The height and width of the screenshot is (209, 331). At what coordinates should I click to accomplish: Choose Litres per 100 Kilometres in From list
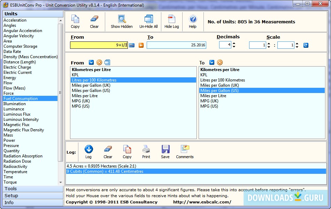(133, 80)
